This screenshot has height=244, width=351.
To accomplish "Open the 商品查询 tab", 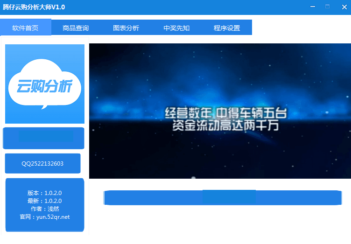I will point(76,28).
